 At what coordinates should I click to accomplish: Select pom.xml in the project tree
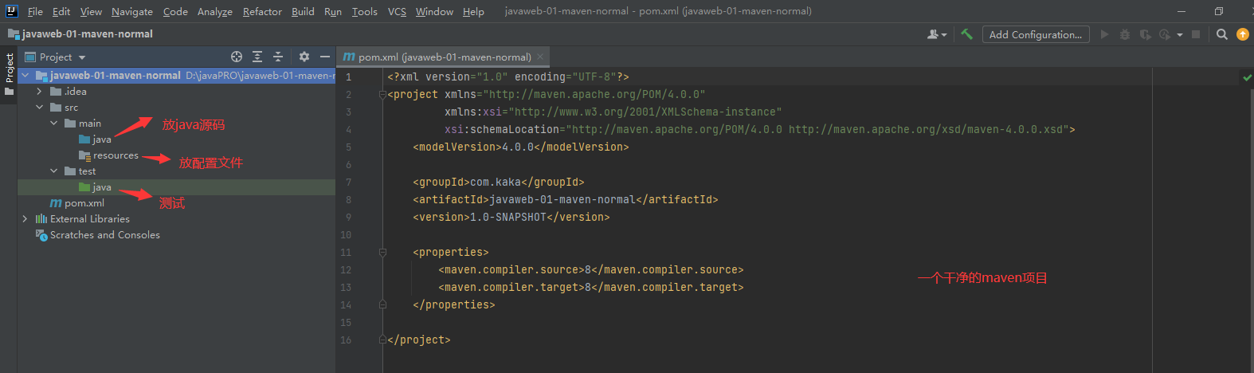click(84, 203)
